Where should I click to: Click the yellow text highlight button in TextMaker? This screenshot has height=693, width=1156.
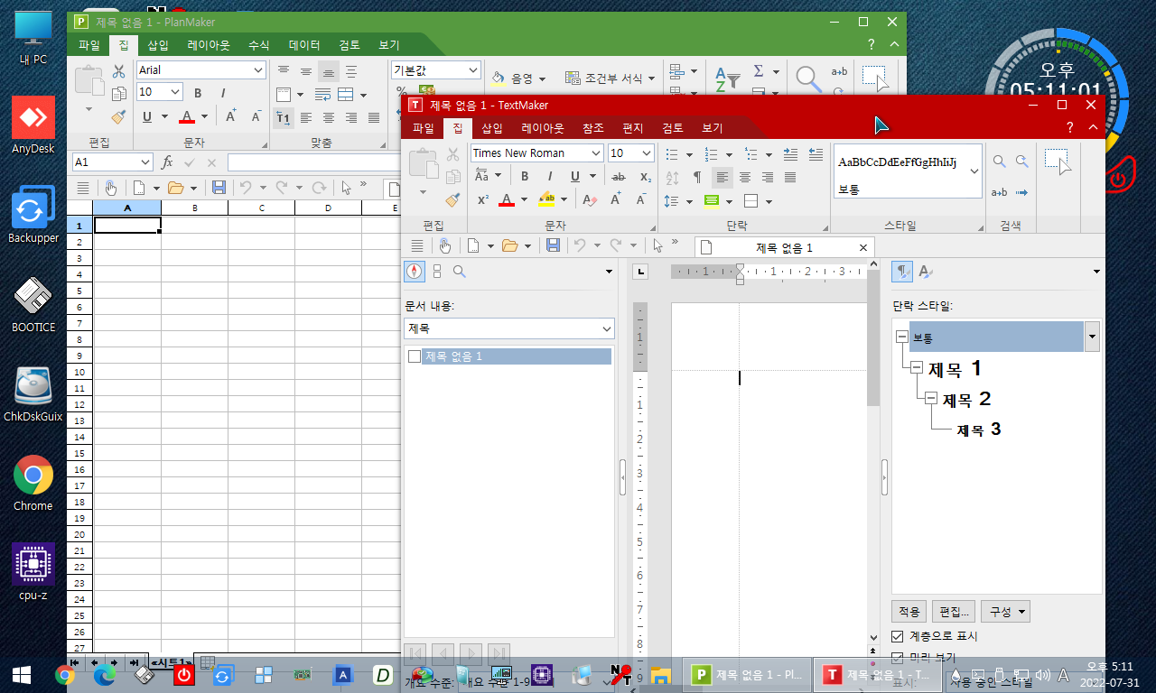(546, 200)
